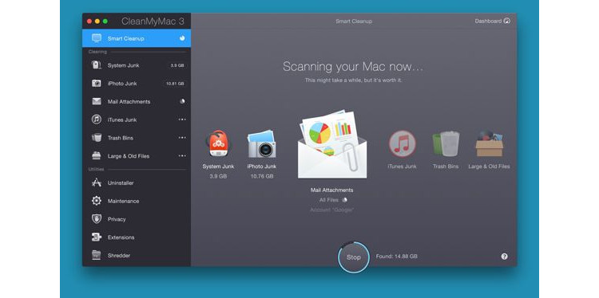Click the '10.76 GB' value under iPhoto Junk

point(262,176)
